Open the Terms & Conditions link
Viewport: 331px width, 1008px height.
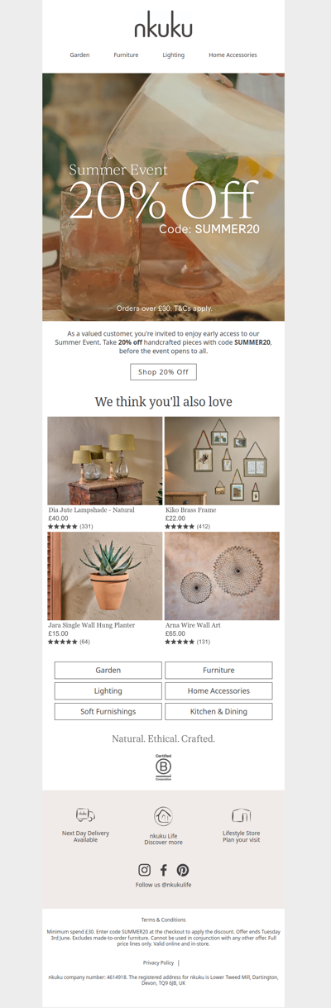163,920
